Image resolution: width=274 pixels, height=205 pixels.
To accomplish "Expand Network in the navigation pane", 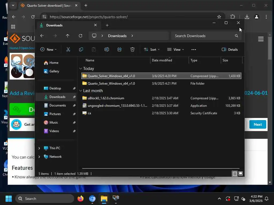I will point(39,157).
